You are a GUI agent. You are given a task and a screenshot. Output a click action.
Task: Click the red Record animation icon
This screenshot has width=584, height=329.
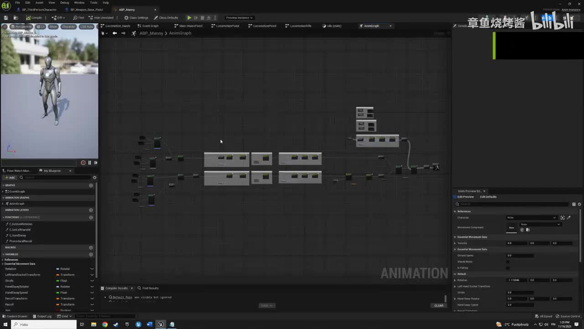(x=83, y=163)
